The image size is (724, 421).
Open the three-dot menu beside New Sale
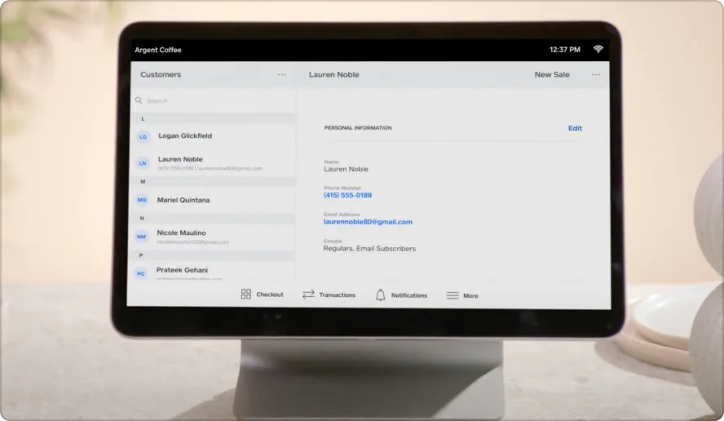(596, 74)
